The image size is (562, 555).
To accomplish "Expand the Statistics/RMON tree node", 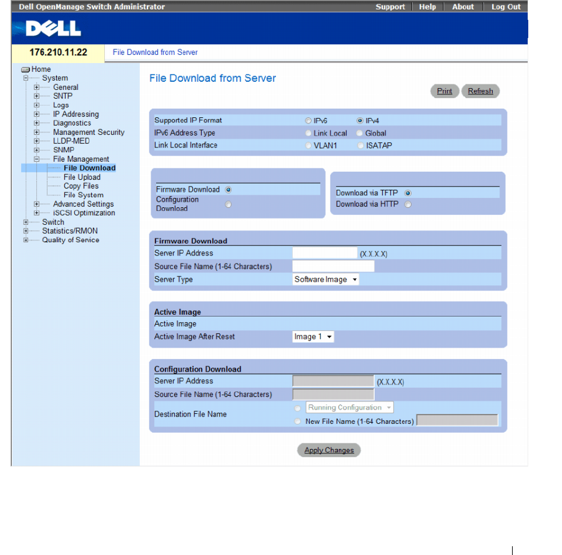I will point(26,231).
